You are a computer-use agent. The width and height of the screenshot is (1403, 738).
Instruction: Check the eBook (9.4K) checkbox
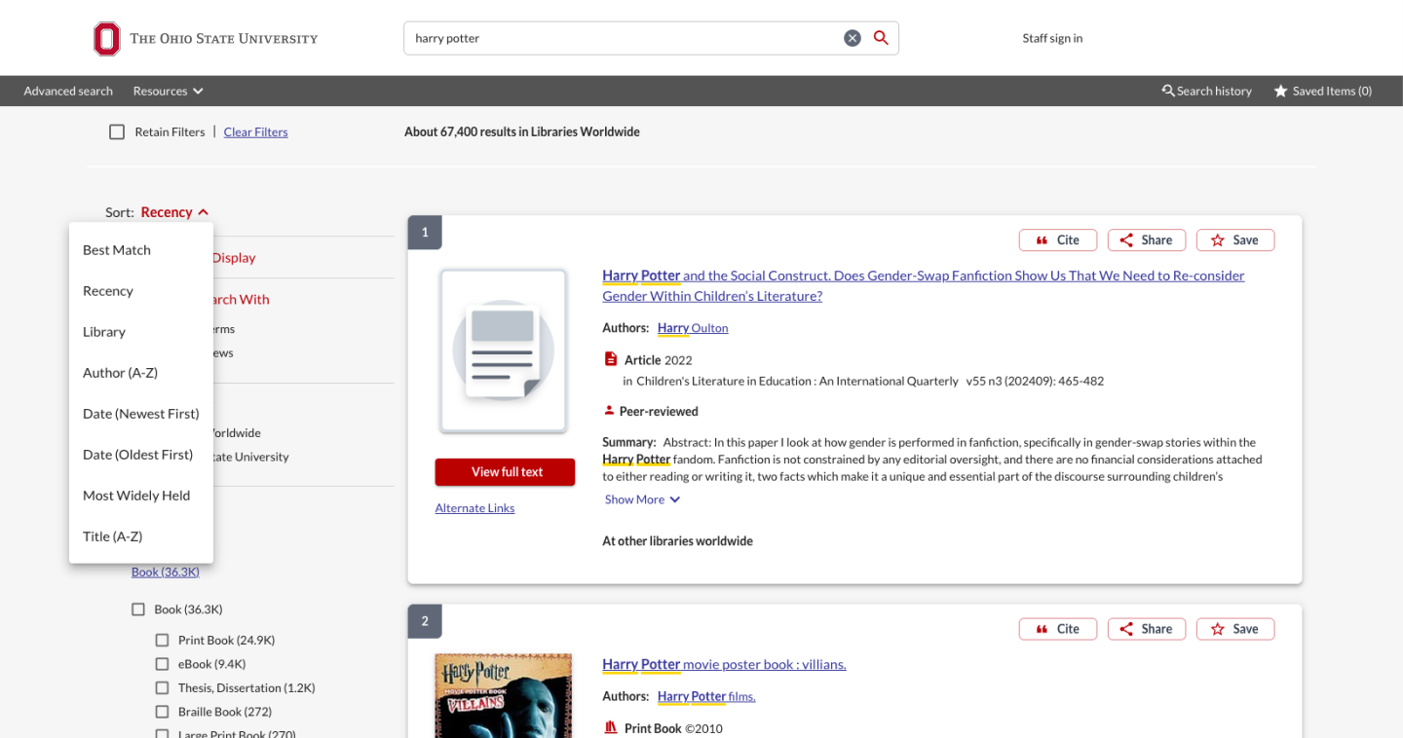tap(162, 664)
